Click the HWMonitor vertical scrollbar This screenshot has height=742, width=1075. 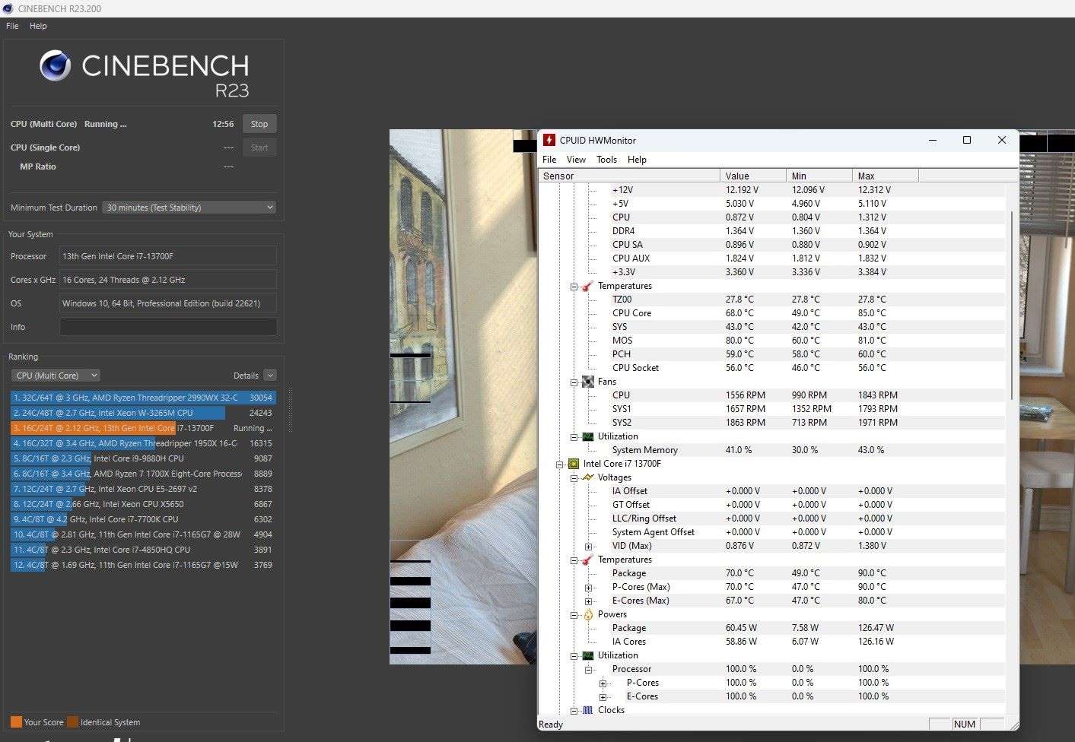[1012, 306]
